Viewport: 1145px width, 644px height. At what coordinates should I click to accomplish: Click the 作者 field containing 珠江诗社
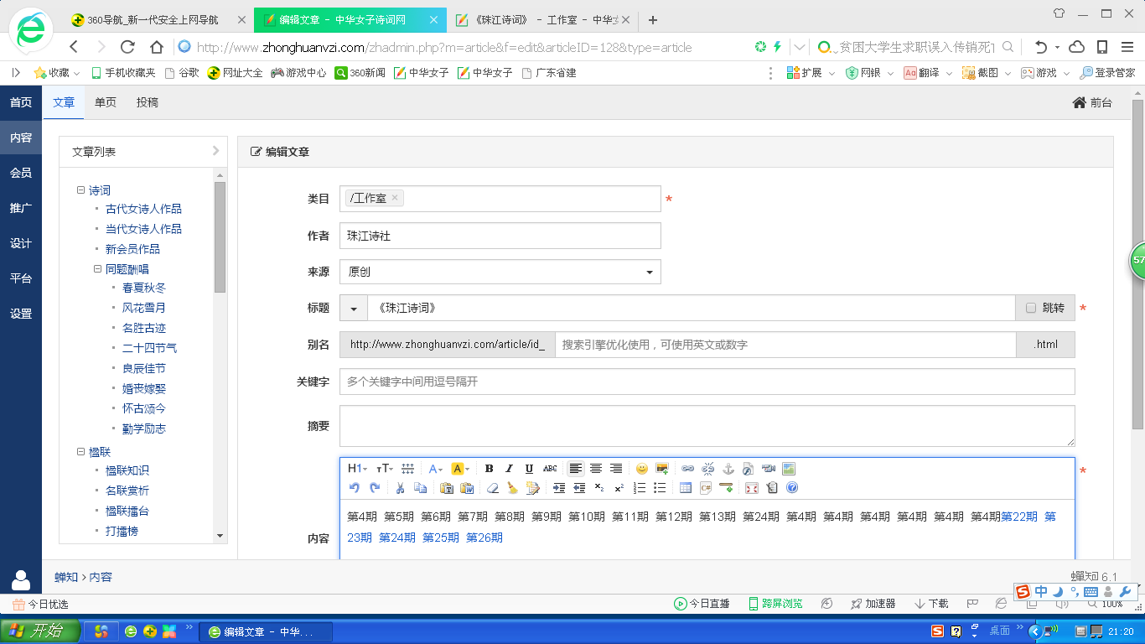[500, 236]
